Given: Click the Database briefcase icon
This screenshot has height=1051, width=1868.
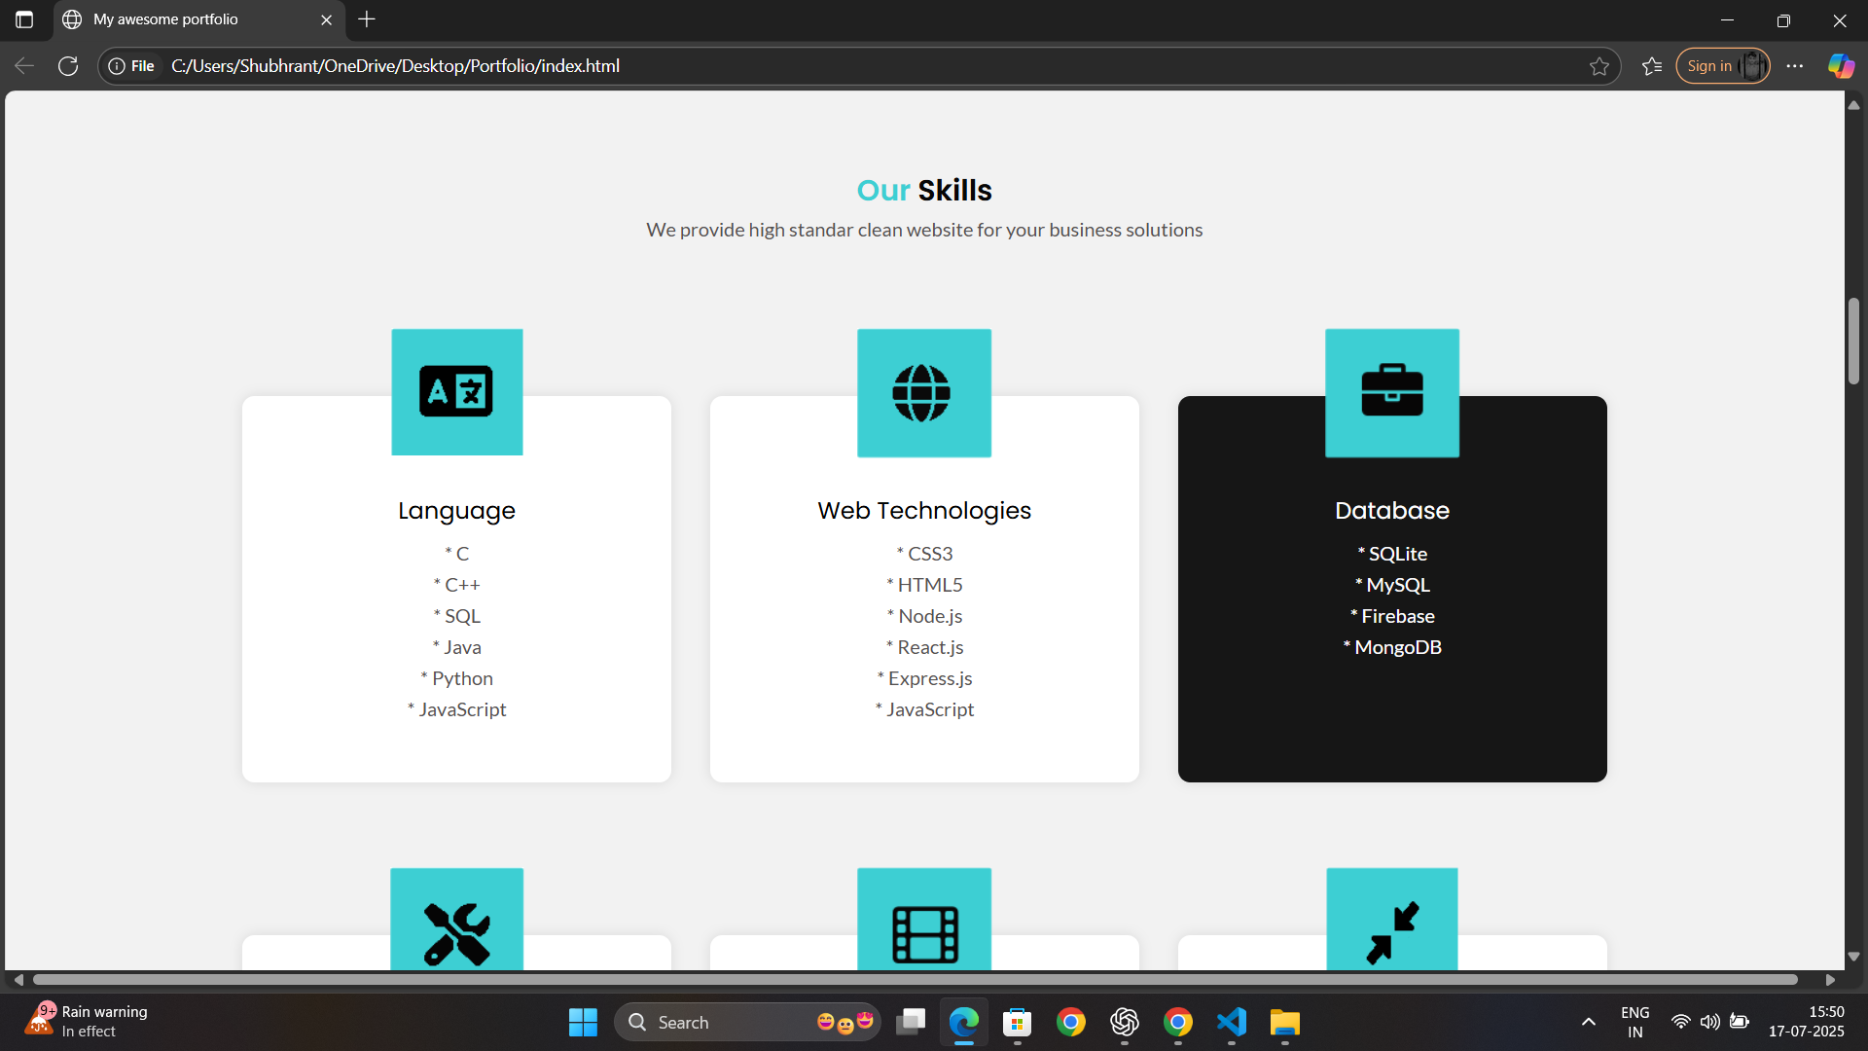Looking at the screenshot, I should click(x=1391, y=392).
